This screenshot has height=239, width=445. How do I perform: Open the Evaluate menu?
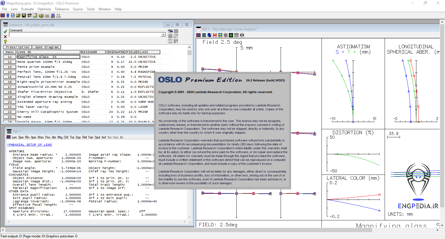tap(28, 9)
